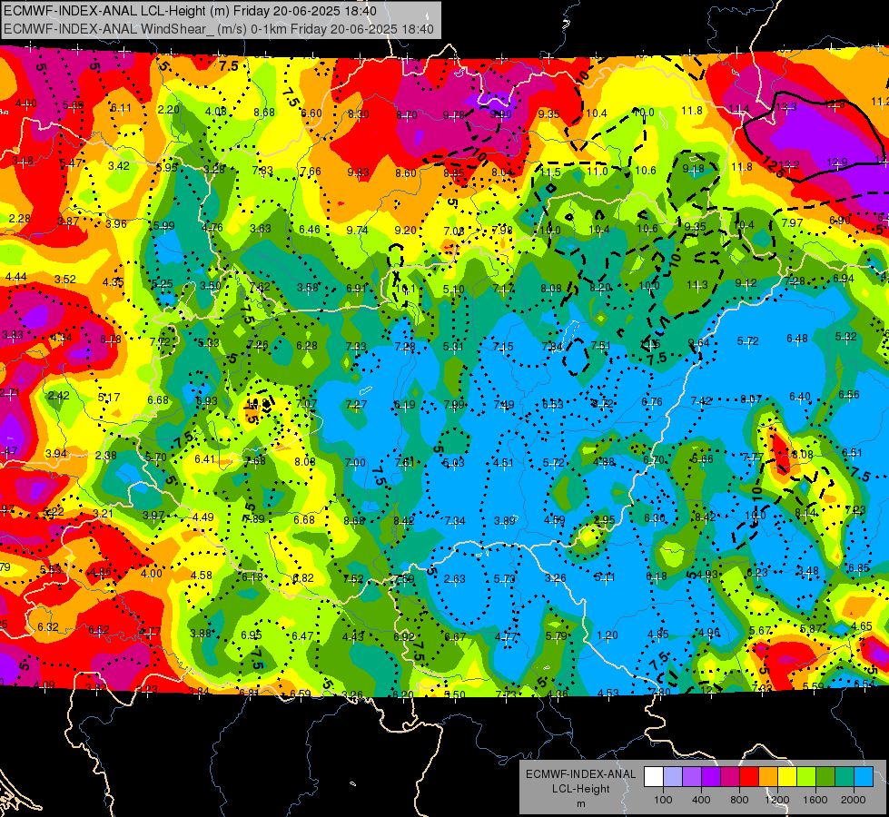
Task: Click the bright blue legend swatch
Action: tap(864, 777)
